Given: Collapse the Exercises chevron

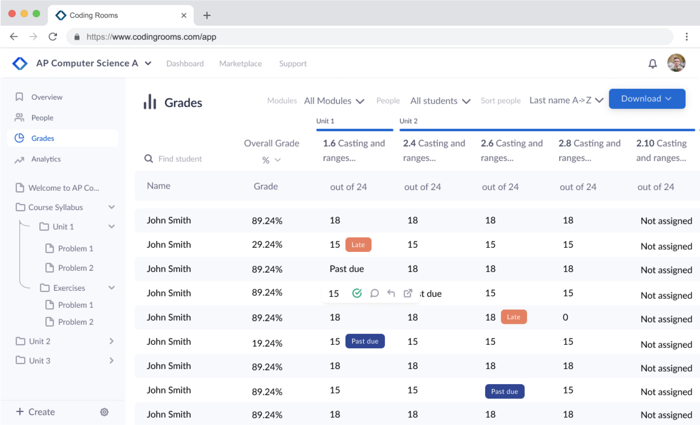Looking at the screenshot, I should coord(111,288).
